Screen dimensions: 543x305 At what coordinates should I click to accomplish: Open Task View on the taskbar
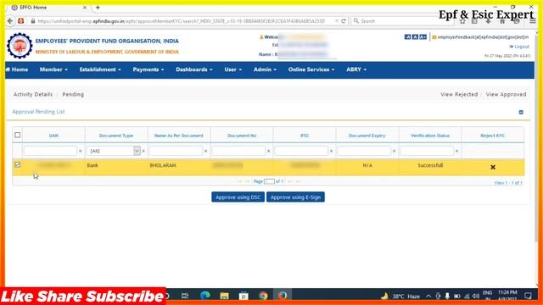(185, 296)
